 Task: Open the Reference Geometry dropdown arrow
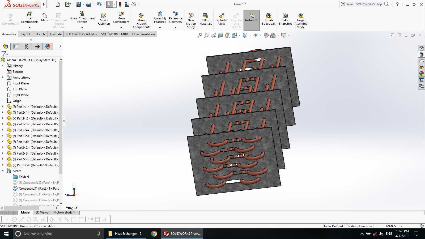point(176,28)
